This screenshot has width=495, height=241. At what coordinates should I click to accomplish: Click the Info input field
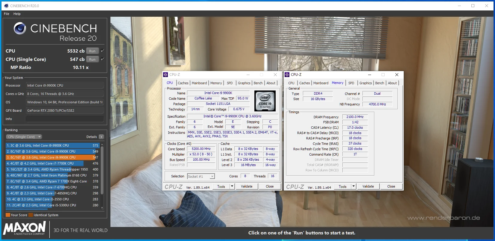tap(65, 119)
